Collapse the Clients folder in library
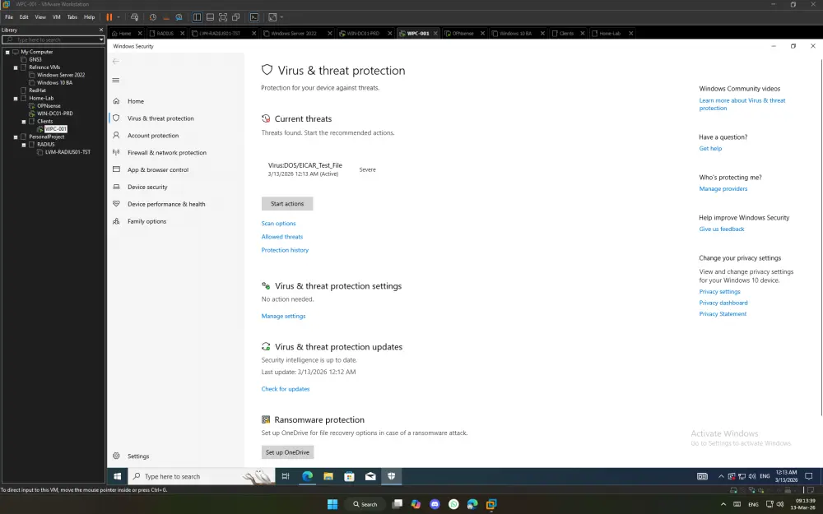Viewport: 823px width, 514px height. (x=24, y=121)
